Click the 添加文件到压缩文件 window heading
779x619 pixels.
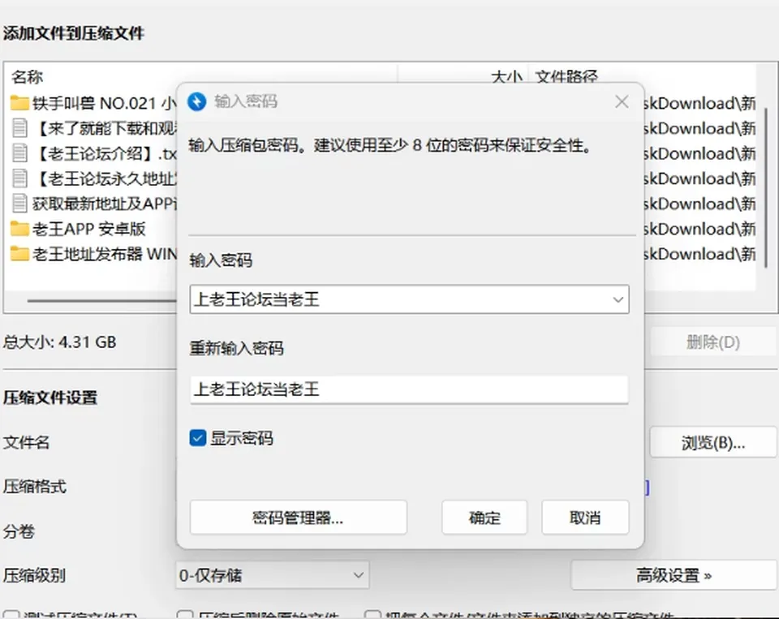click(74, 33)
